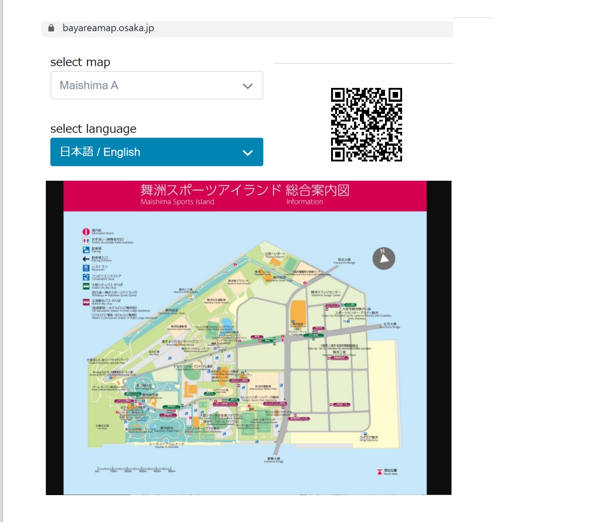Viewport: 611px width, 522px height.
Task: Click the Maishima East Ground label
Action: [238, 282]
